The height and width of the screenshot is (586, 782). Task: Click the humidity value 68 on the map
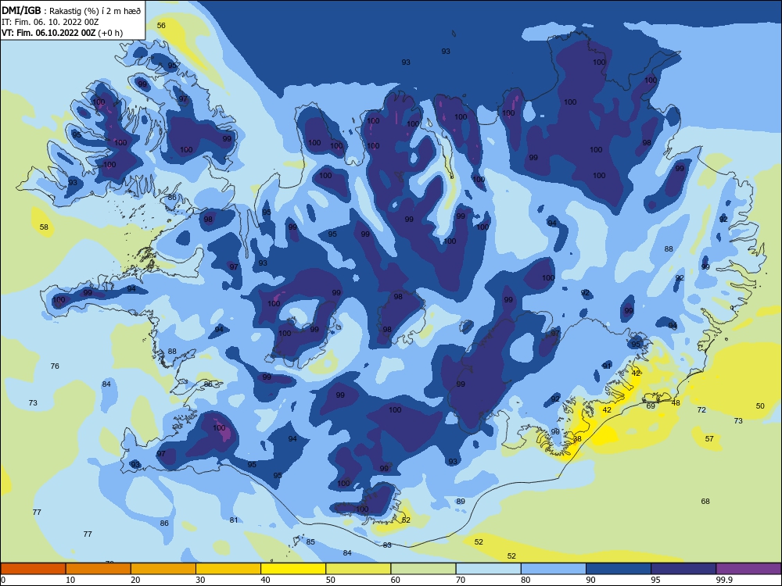click(705, 502)
